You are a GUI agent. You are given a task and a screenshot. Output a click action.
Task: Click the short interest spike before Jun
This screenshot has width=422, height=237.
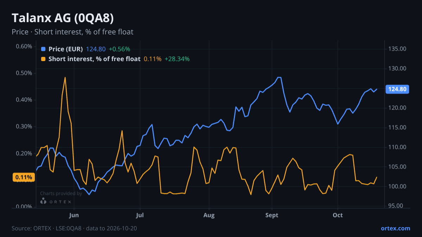pyautogui.click(x=65, y=78)
